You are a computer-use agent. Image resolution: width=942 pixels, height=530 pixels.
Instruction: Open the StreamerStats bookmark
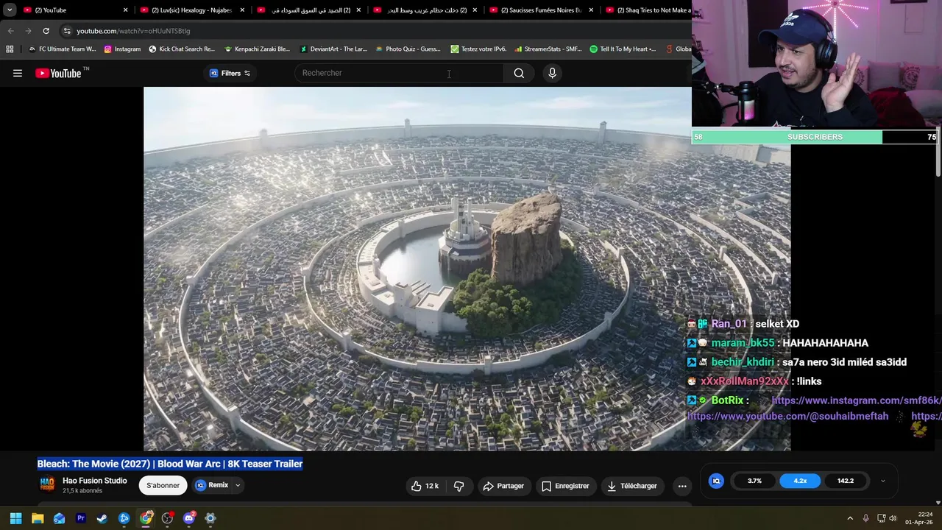(548, 49)
